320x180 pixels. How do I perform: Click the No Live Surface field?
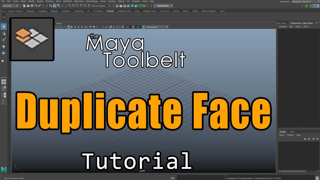click(99, 6)
